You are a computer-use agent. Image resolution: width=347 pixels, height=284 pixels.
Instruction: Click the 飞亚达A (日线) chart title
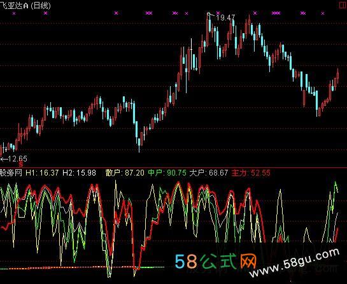(x=25, y=5)
